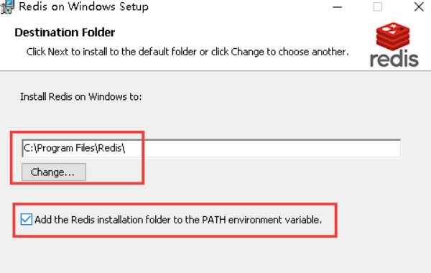Close the Redis on Windows Setup dialog
This screenshot has height=273, width=431.
[419, 7]
